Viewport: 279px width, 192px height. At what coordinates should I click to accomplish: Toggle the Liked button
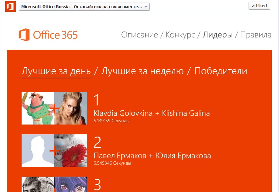click(x=259, y=6)
